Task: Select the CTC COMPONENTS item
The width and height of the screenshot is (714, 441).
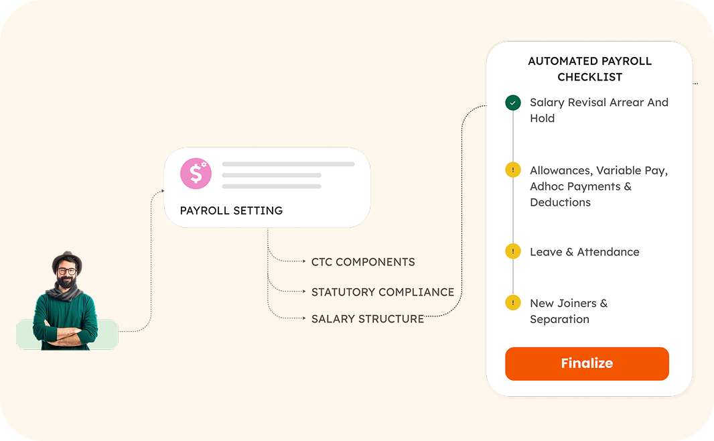Action: tap(363, 262)
